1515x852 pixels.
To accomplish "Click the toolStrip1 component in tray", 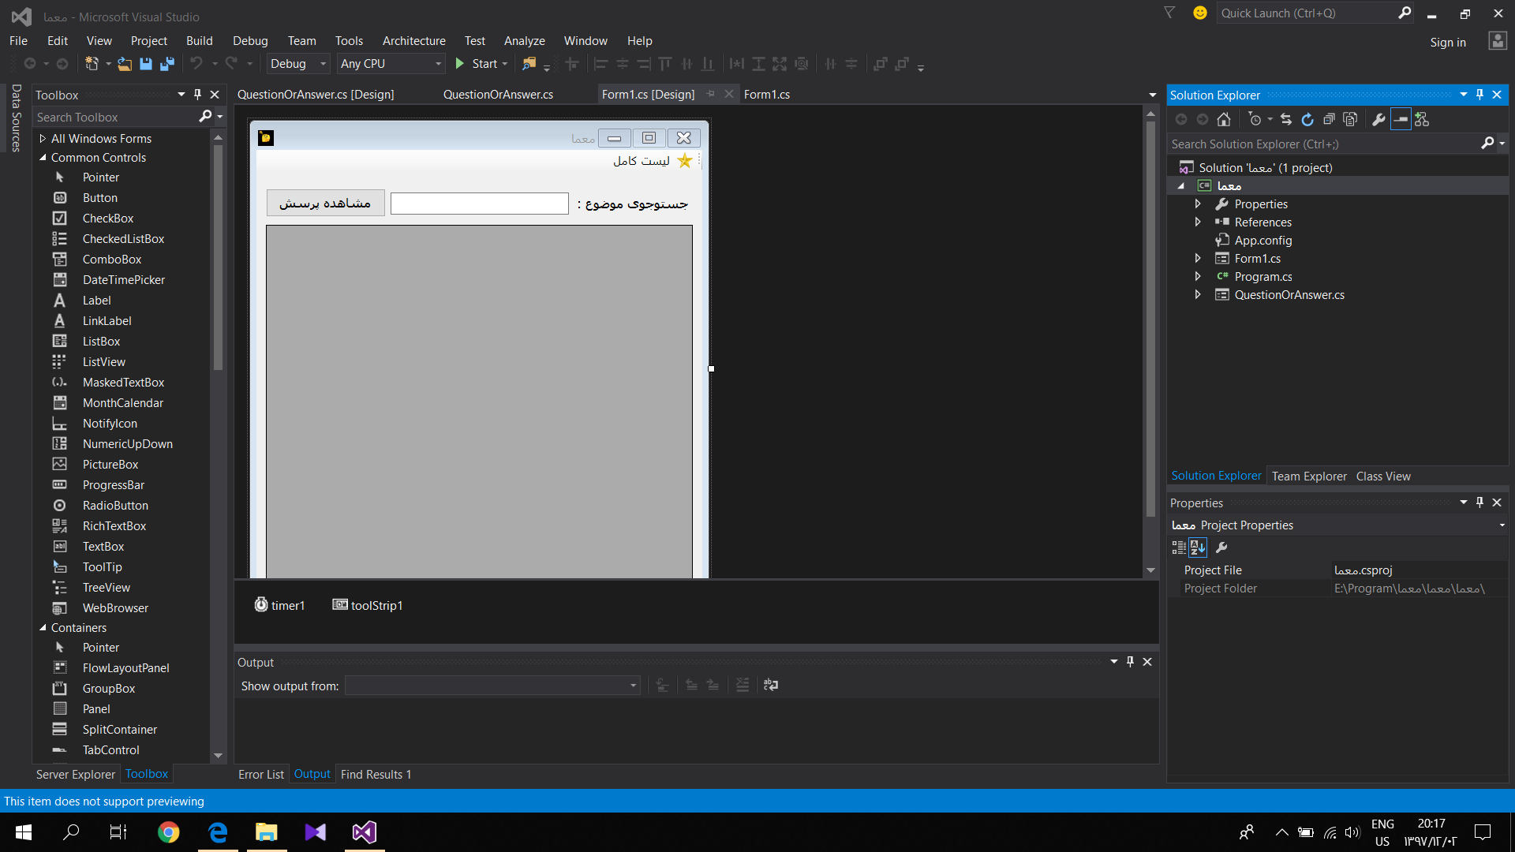I will pos(368,605).
